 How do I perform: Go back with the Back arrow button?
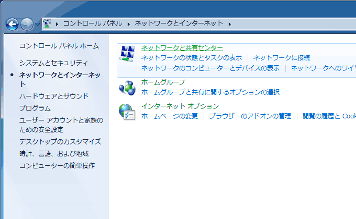12,24
